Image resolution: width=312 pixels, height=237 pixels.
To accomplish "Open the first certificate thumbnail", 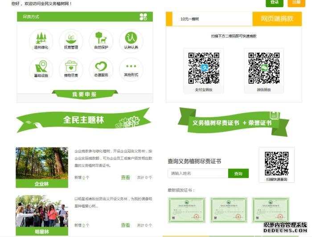I will [187, 210].
